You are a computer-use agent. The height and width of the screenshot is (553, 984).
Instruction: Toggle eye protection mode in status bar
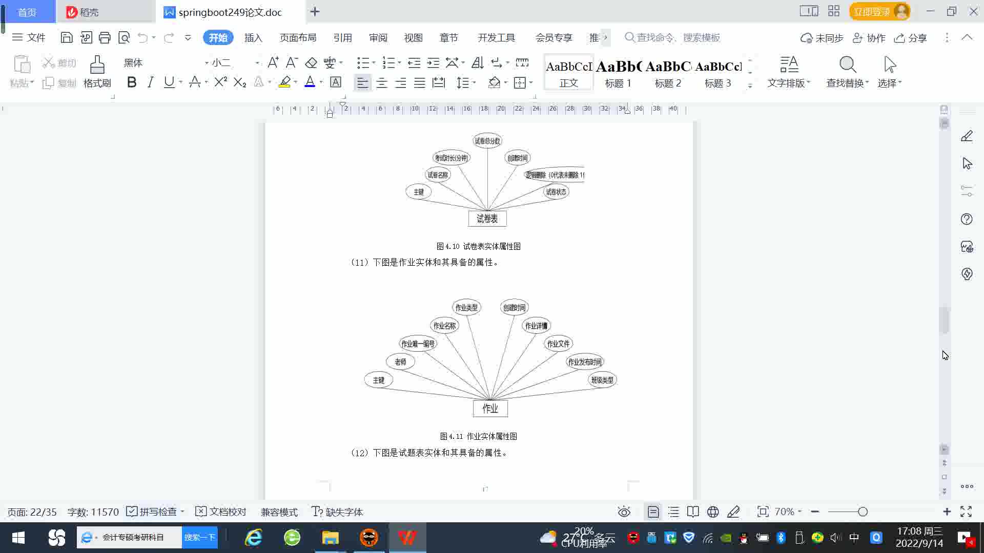click(624, 512)
